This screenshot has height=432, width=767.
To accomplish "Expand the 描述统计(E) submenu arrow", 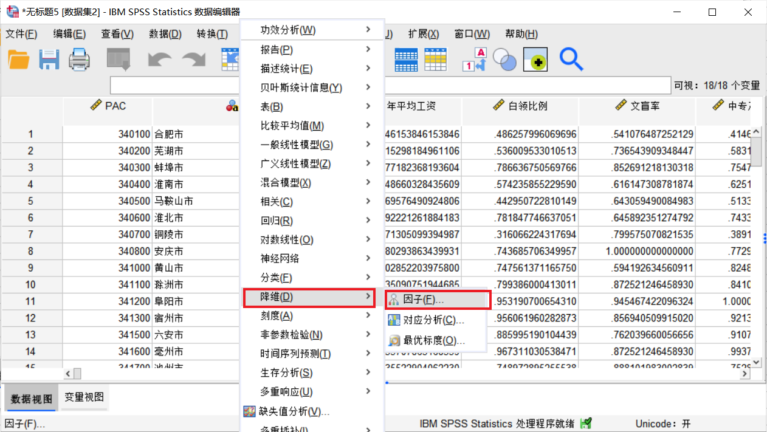I will [x=368, y=68].
